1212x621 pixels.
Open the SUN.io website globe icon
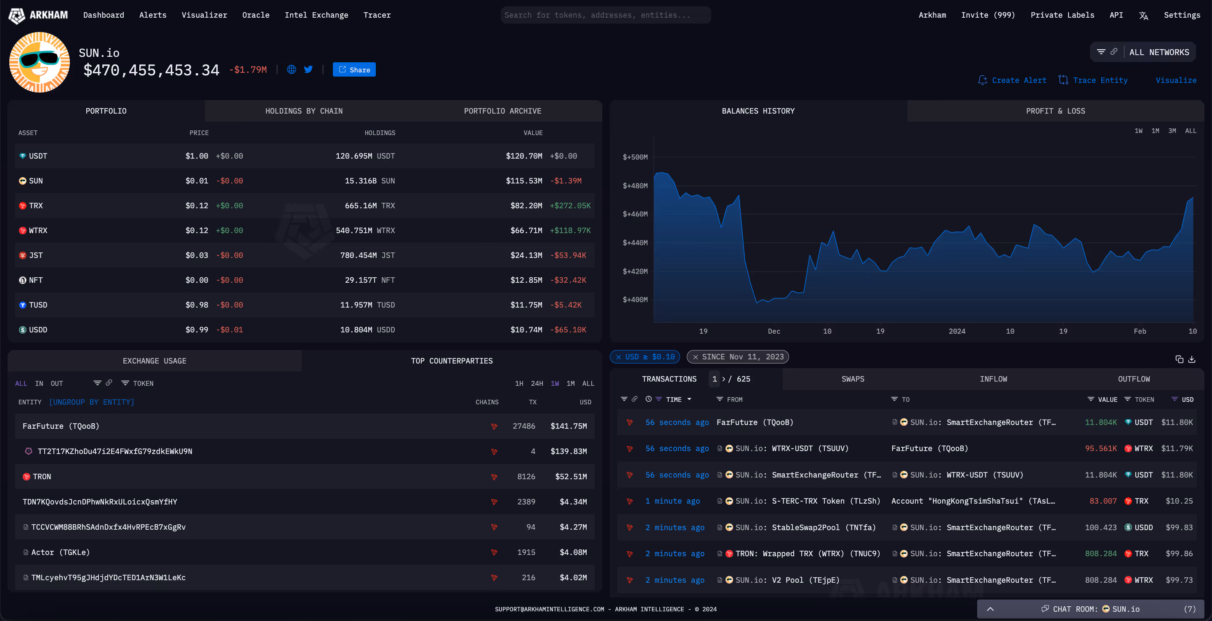click(291, 69)
